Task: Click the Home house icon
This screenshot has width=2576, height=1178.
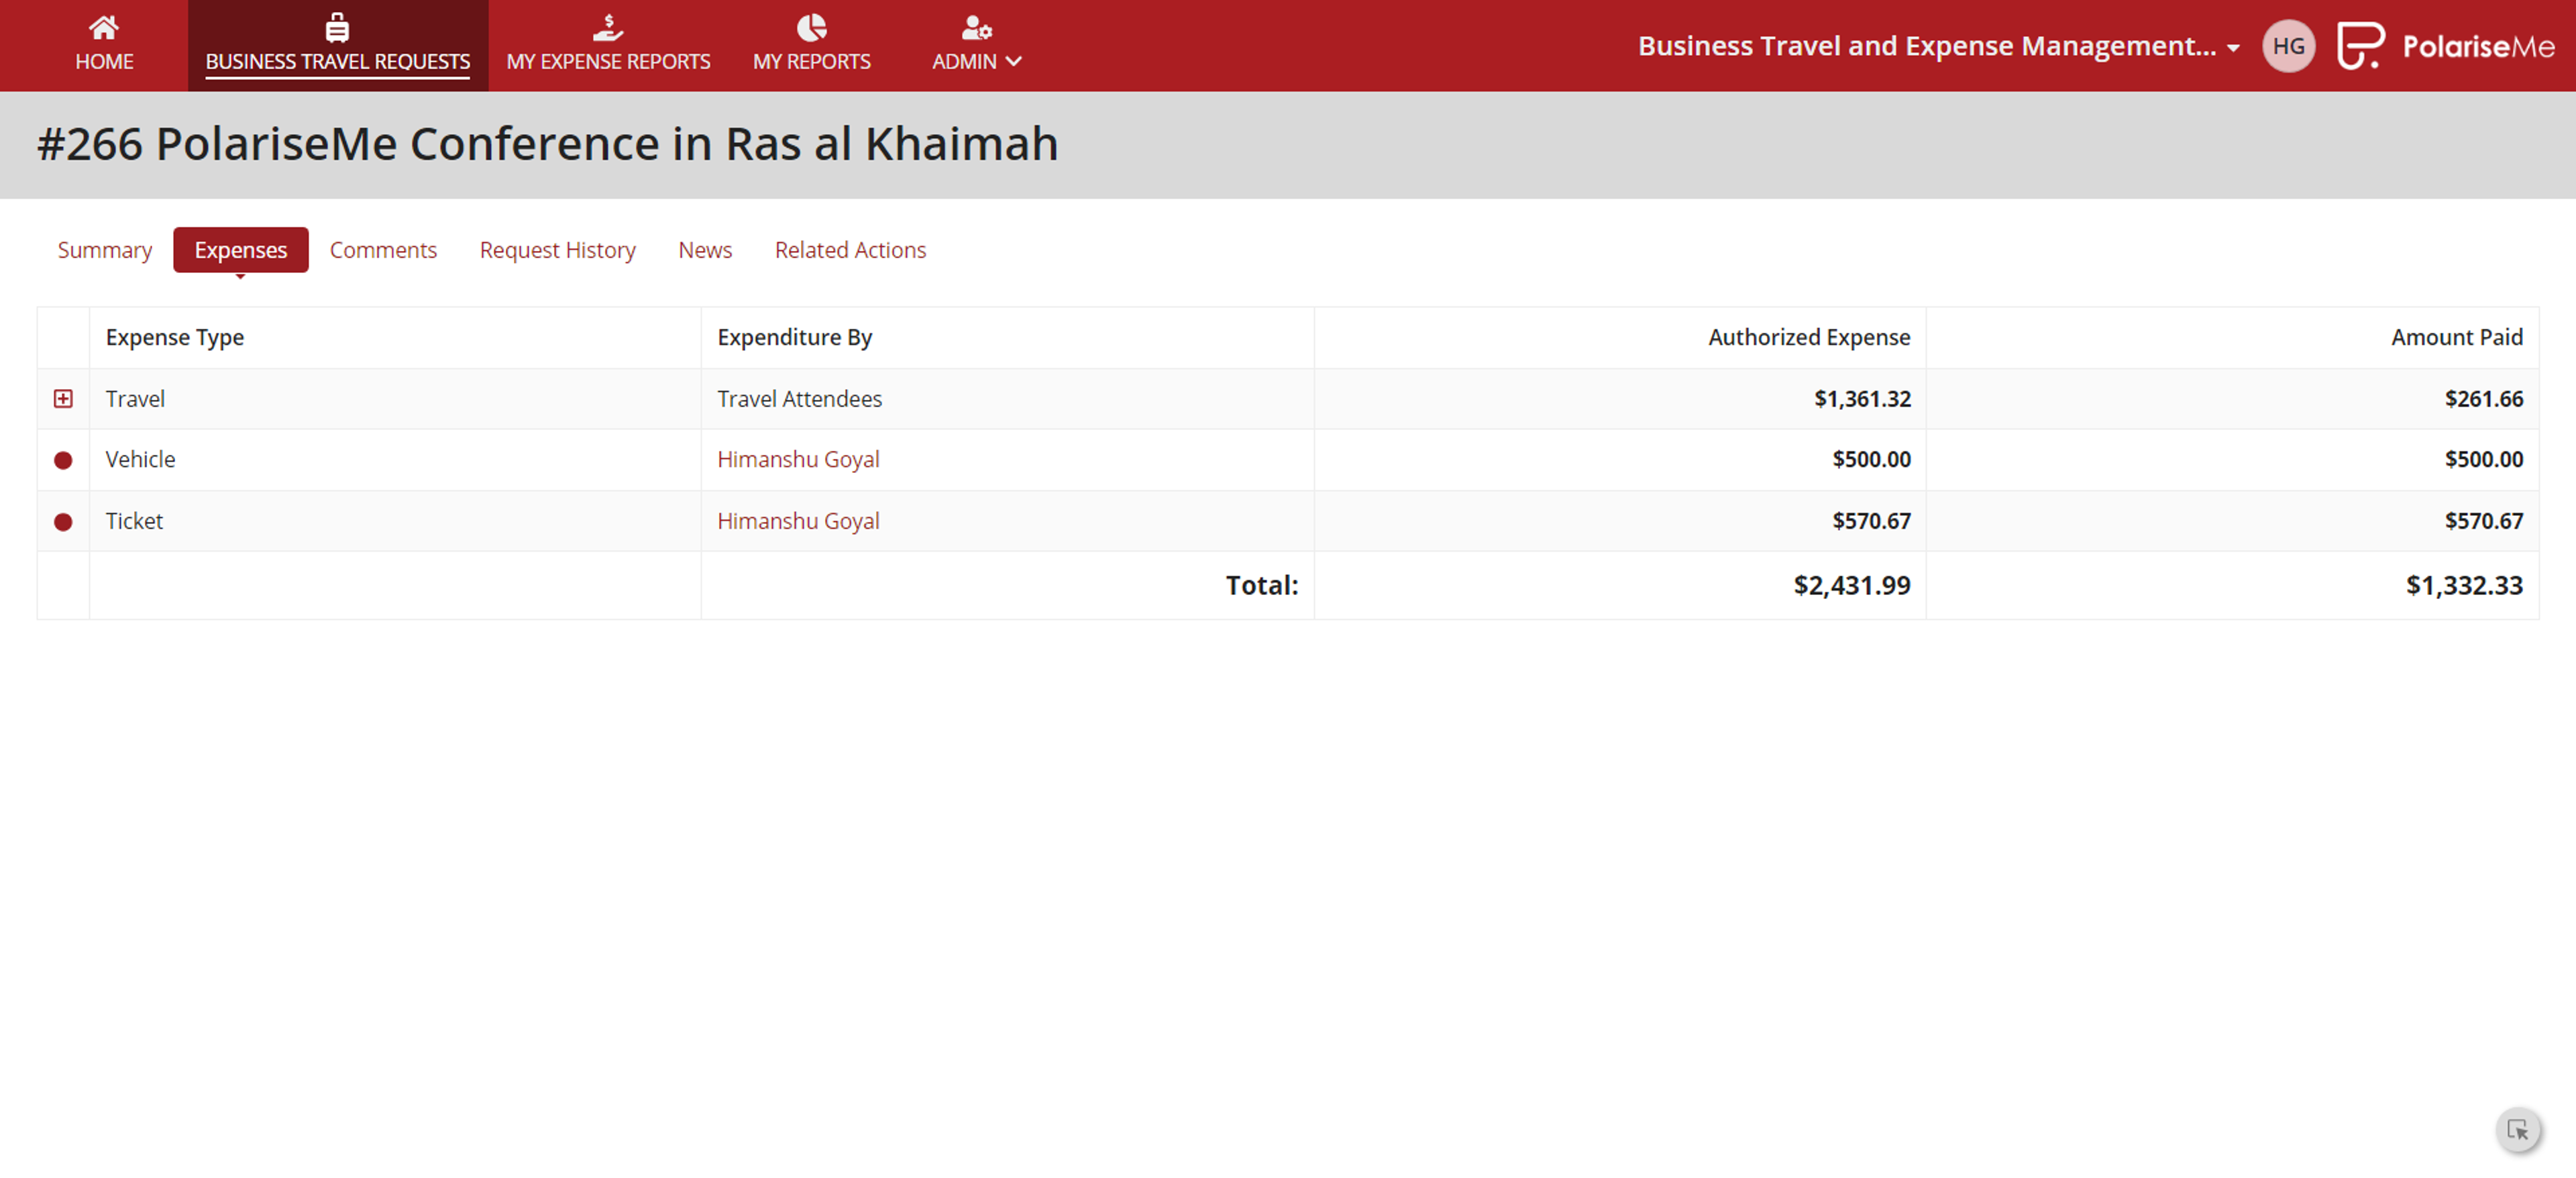Action: (x=104, y=27)
